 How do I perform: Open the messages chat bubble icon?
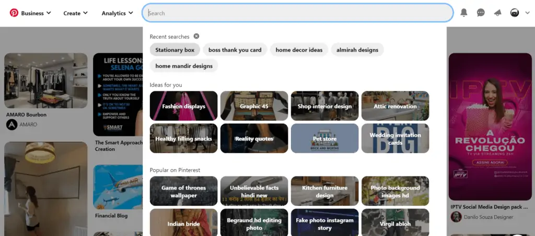point(481,13)
